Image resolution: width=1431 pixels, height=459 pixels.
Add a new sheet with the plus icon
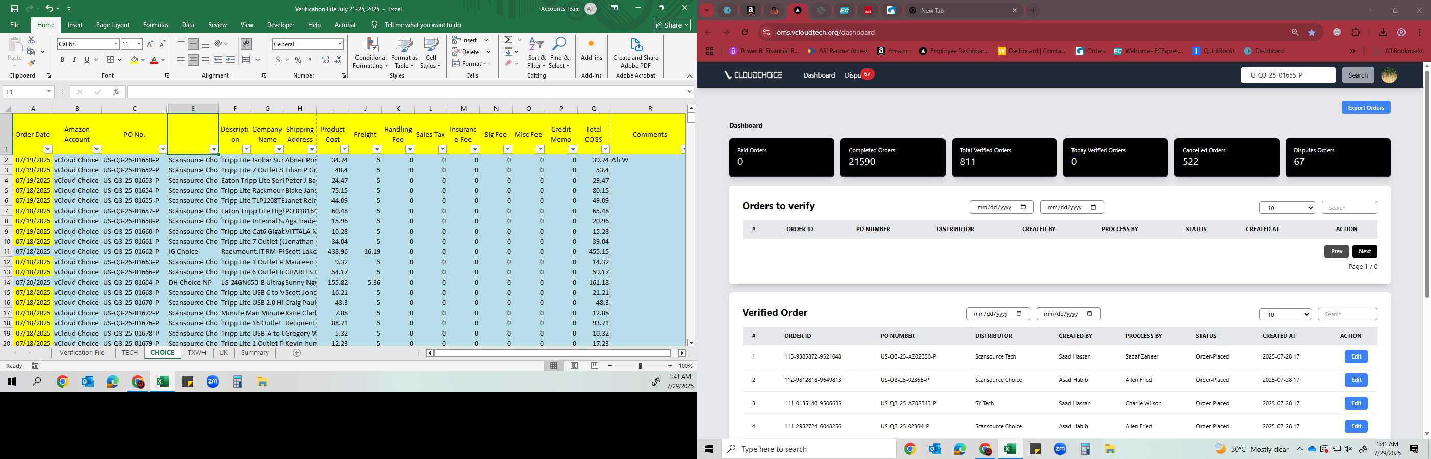[297, 353]
